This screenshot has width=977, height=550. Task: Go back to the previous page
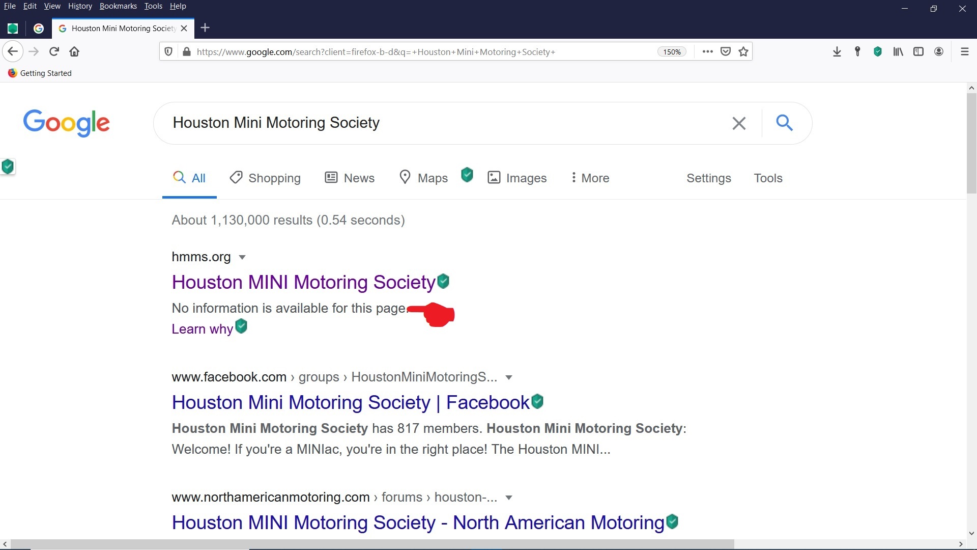pos(13,51)
